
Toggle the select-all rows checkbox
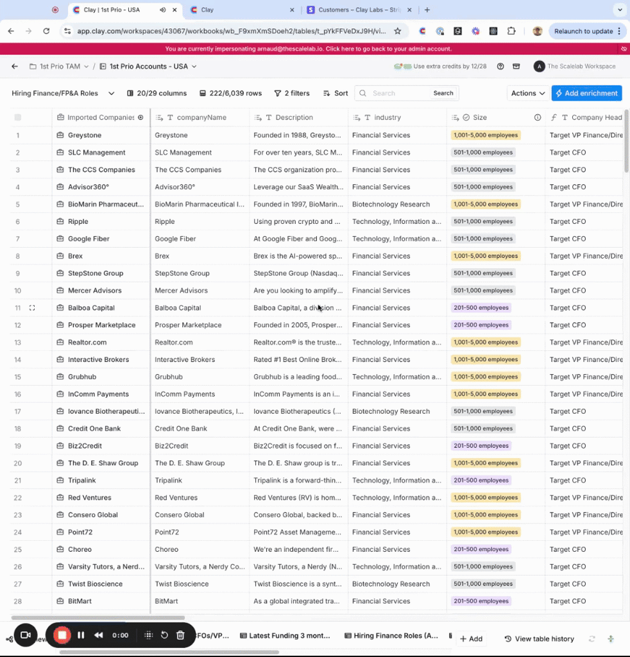(18, 117)
